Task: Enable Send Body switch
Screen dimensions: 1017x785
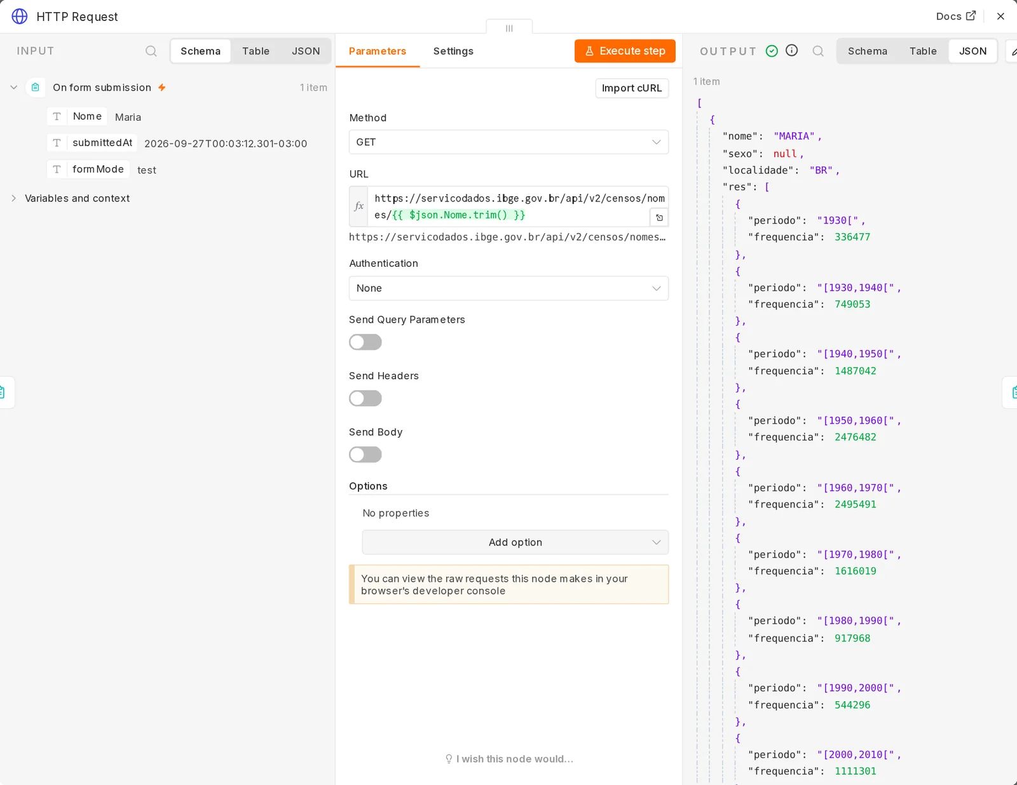Action: pyautogui.click(x=365, y=455)
